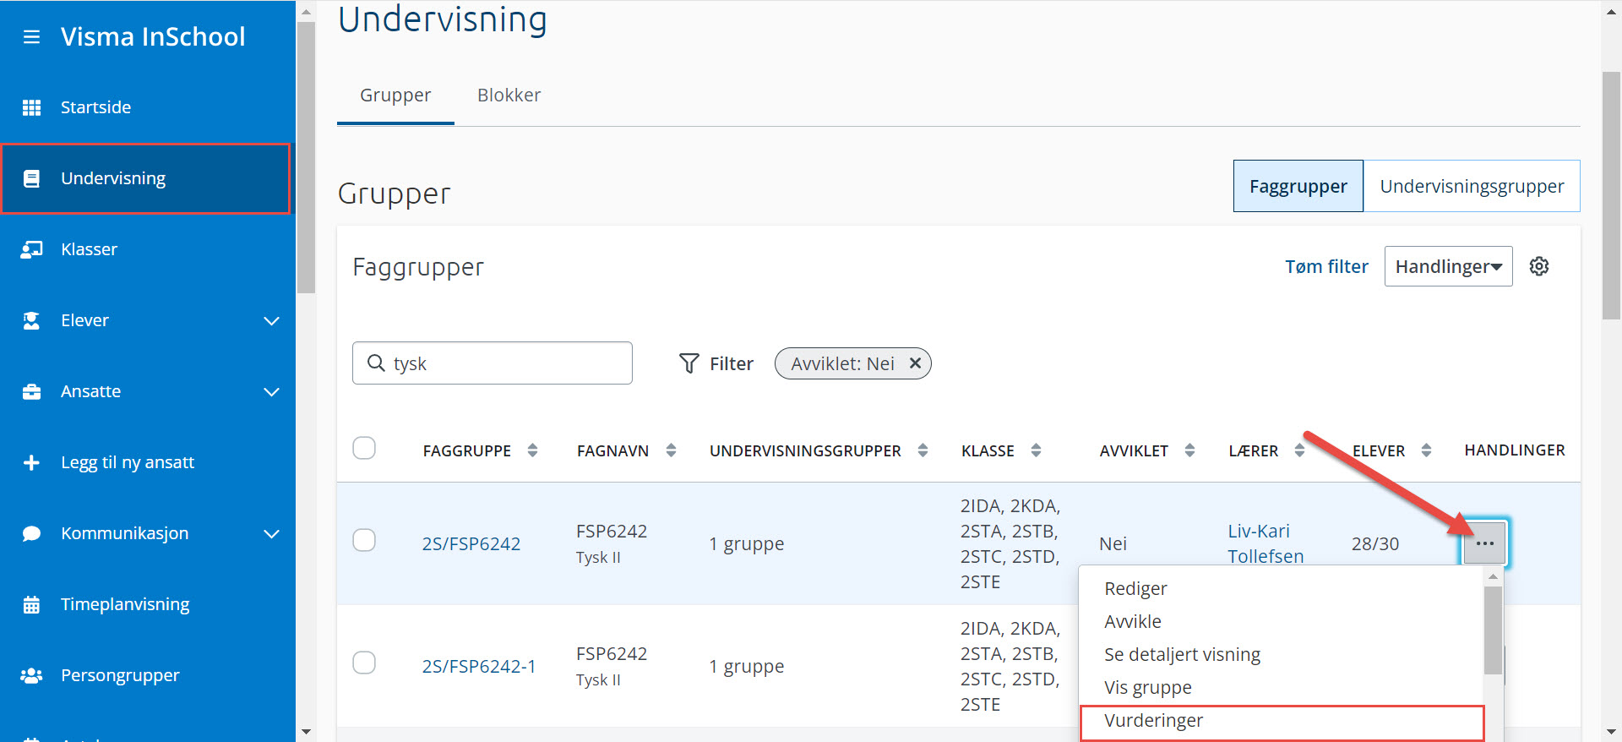
Task: Click the Legg til ny ansatt plus icon
Action: (x=31, y=462)
